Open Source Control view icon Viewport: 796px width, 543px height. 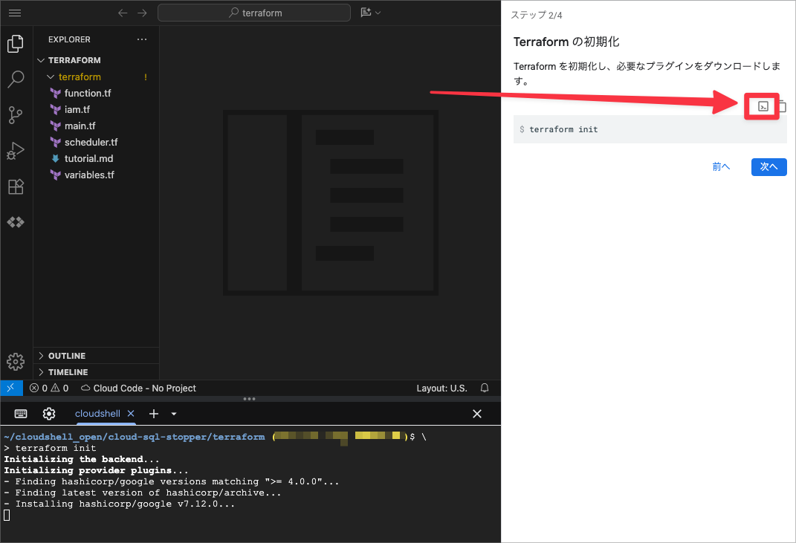pyautogui.click(x=16, y=115)
